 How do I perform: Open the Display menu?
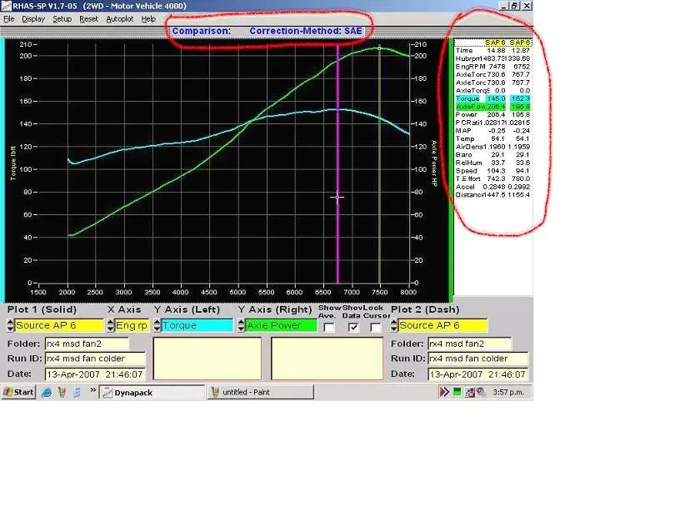tap(33, 19)
